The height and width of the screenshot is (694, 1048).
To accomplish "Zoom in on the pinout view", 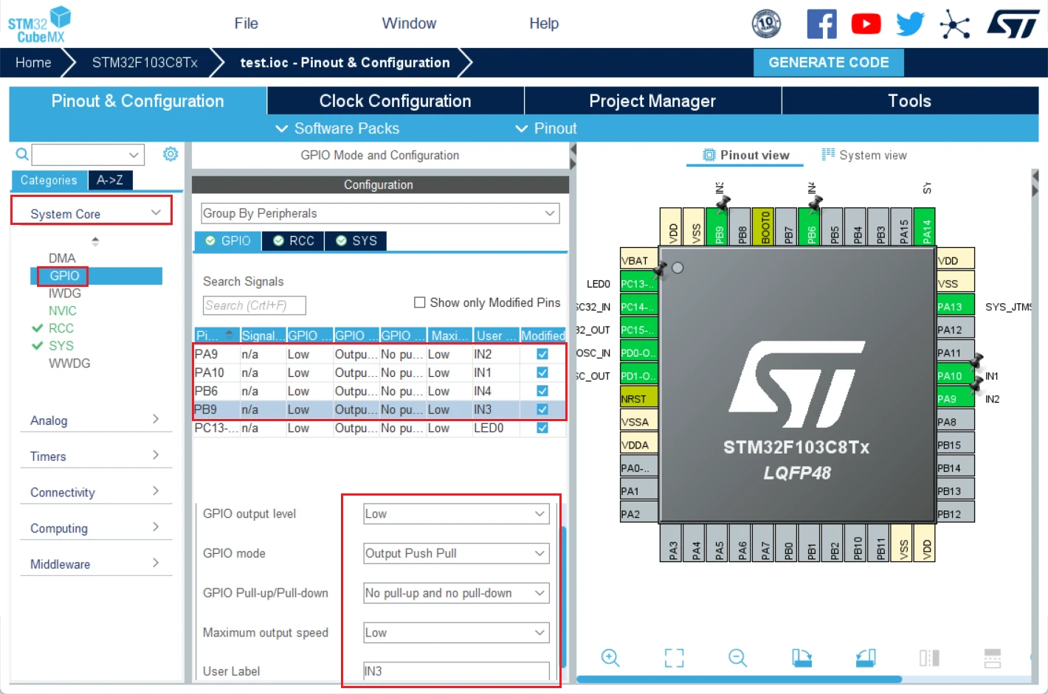I will pyautogui.click(x=610, y=657).
